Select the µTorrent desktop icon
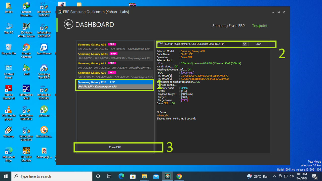Screen dimensions: 322x181 [x=44, y=111]
